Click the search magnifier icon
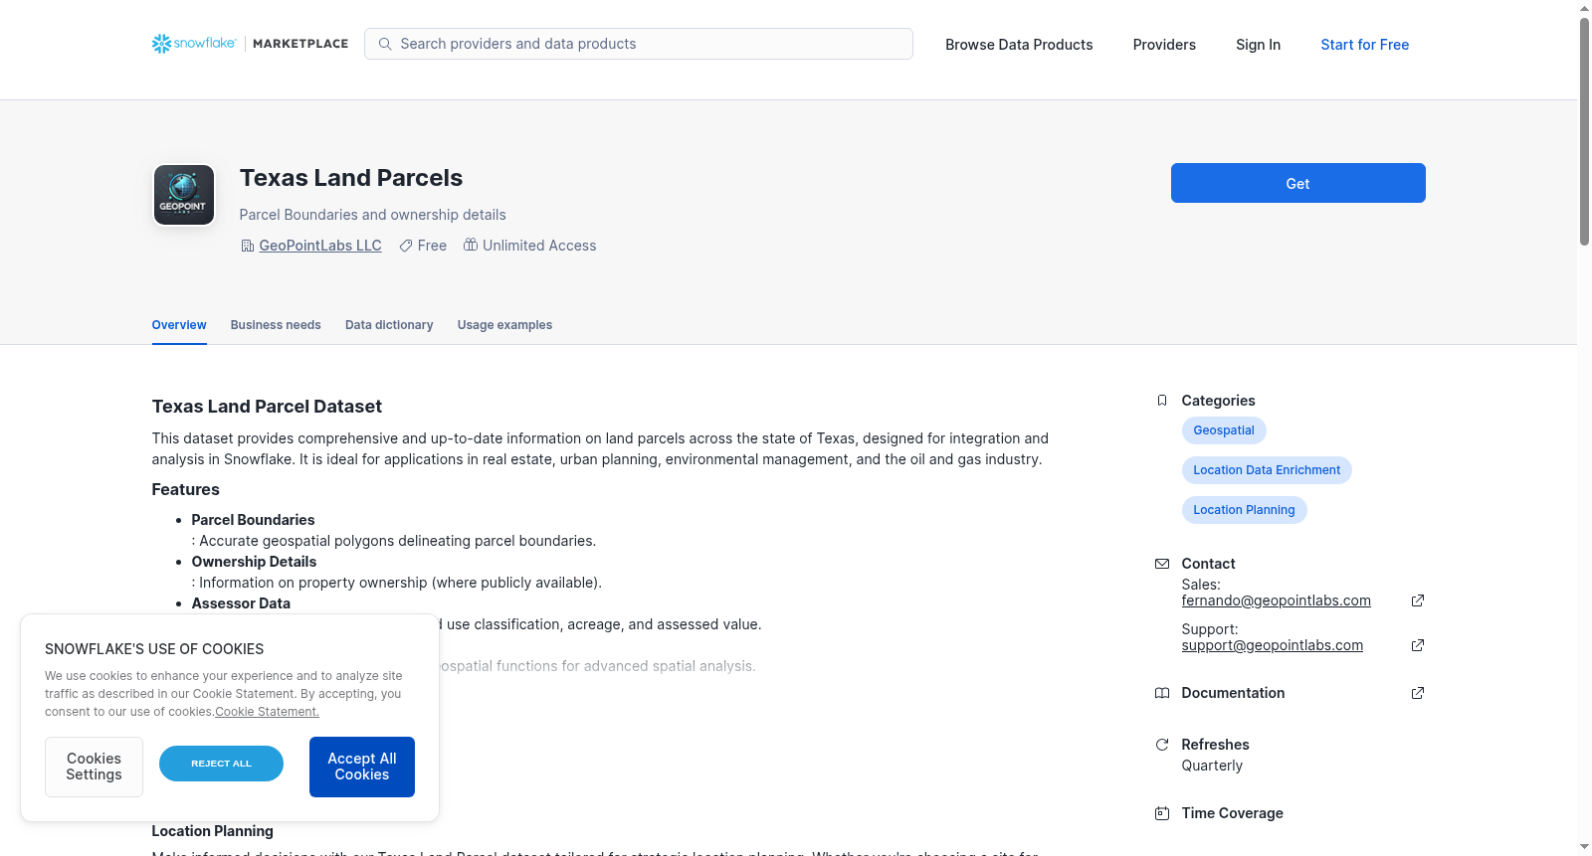The height and width of the screenshot is (856, 1592). point(385,44)
